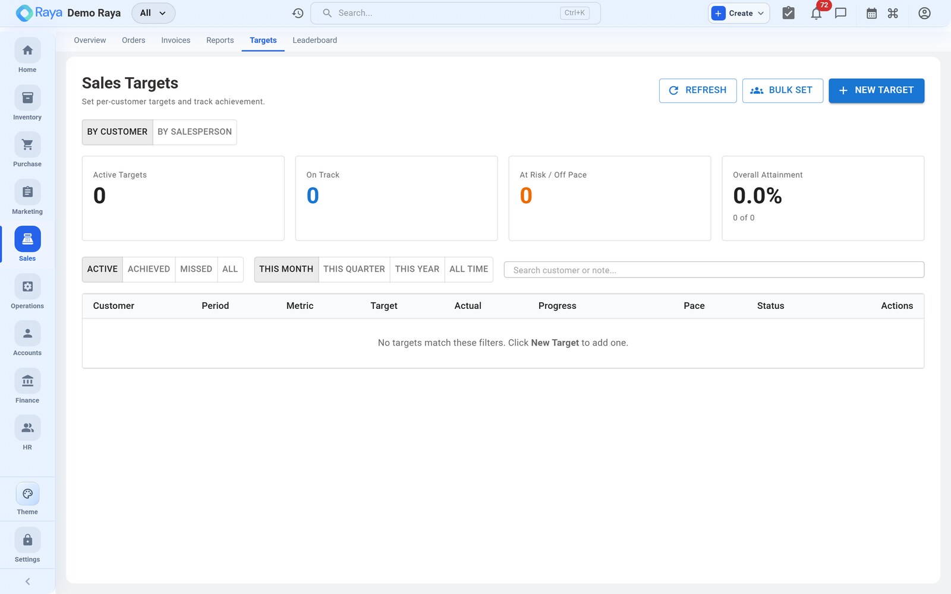Click the Target column header
The image size is (951, 594).
384,306
